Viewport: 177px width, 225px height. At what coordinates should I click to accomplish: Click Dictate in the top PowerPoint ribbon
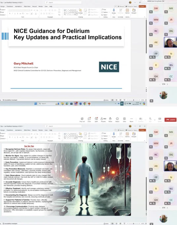point(114,11)
